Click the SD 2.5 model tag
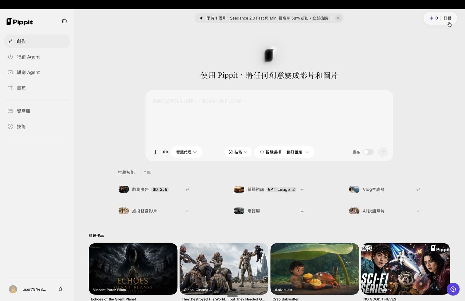This screenshot has width=465, height=301. 160,189
